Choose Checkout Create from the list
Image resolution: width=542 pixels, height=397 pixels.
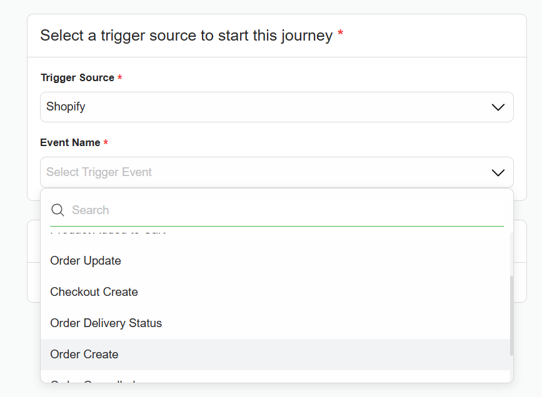pyautogui.click(x=94, y=292)
